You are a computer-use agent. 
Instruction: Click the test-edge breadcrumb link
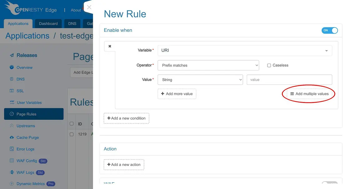pos(76,36)
